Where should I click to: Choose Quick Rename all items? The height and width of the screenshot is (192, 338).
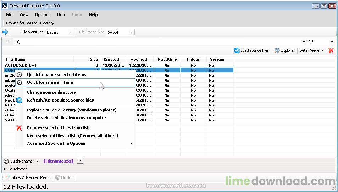coord(76,82)
